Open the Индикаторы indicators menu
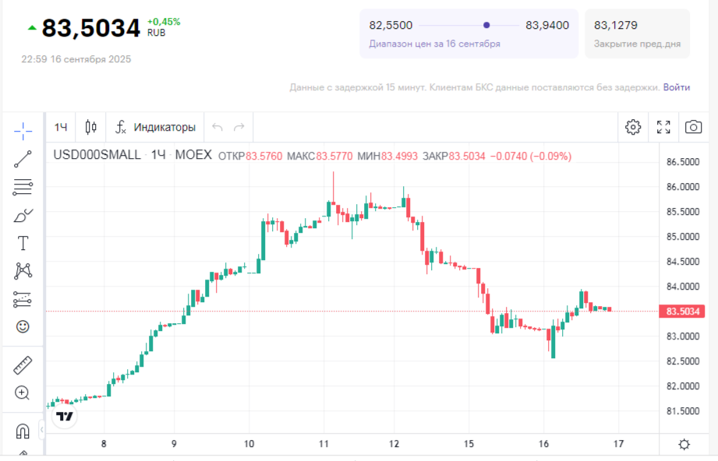Viewport: 718px width, 461px height. click(155, 127)
